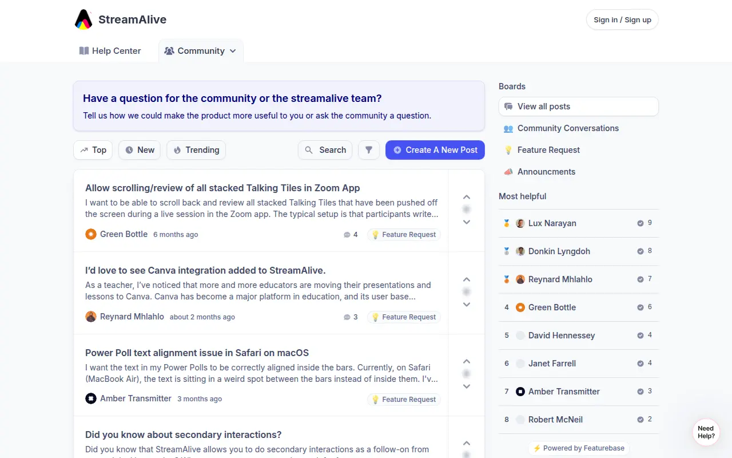
Task: Click Feature Request tag on Talking Tiles post
Action: 404,235
